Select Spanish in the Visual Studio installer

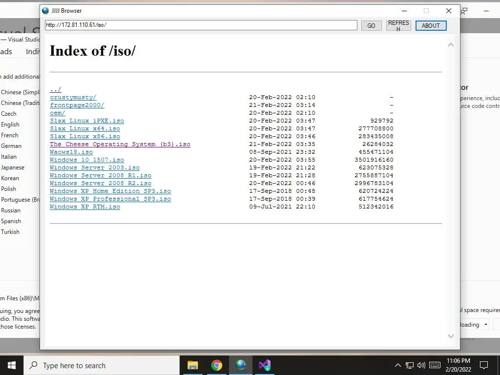coord(11,221)
